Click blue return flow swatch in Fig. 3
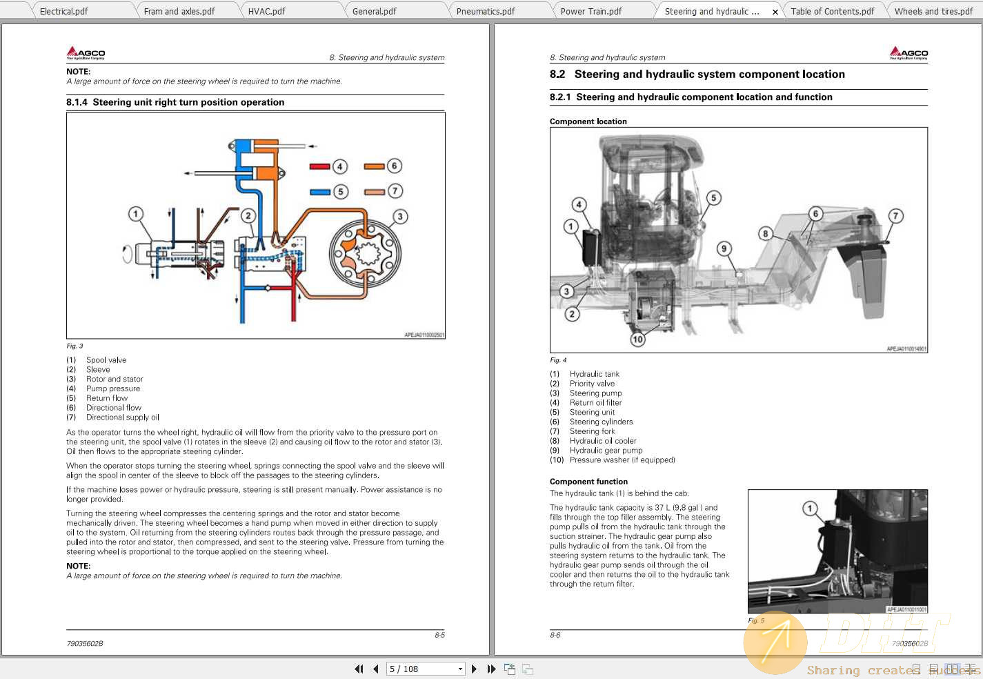This screenshot has width=983, height=679. click(319, 192)
